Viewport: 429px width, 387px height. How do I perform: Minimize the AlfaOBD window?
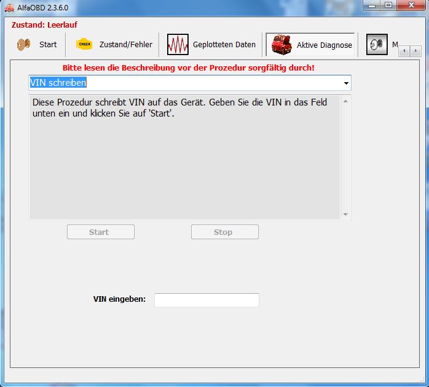tap(371, 6)
